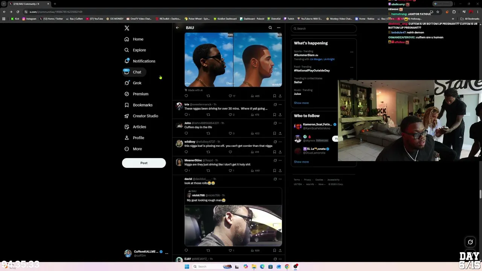
Task: Open more options on tris's post
Action: 280,105
